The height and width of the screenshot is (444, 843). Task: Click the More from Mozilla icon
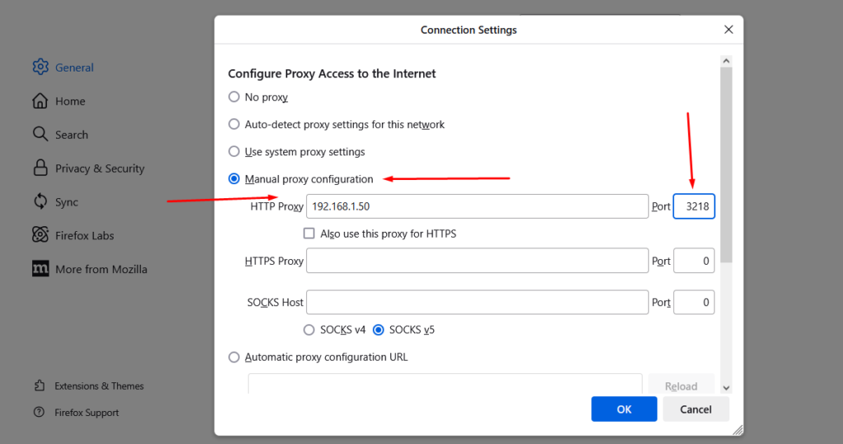click(40, 269)
